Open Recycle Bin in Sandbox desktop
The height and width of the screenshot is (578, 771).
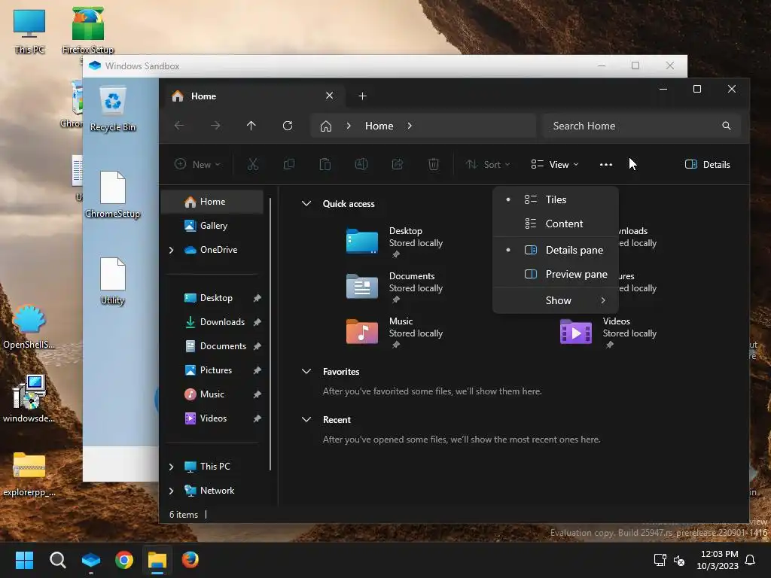[x=113, y=109]
